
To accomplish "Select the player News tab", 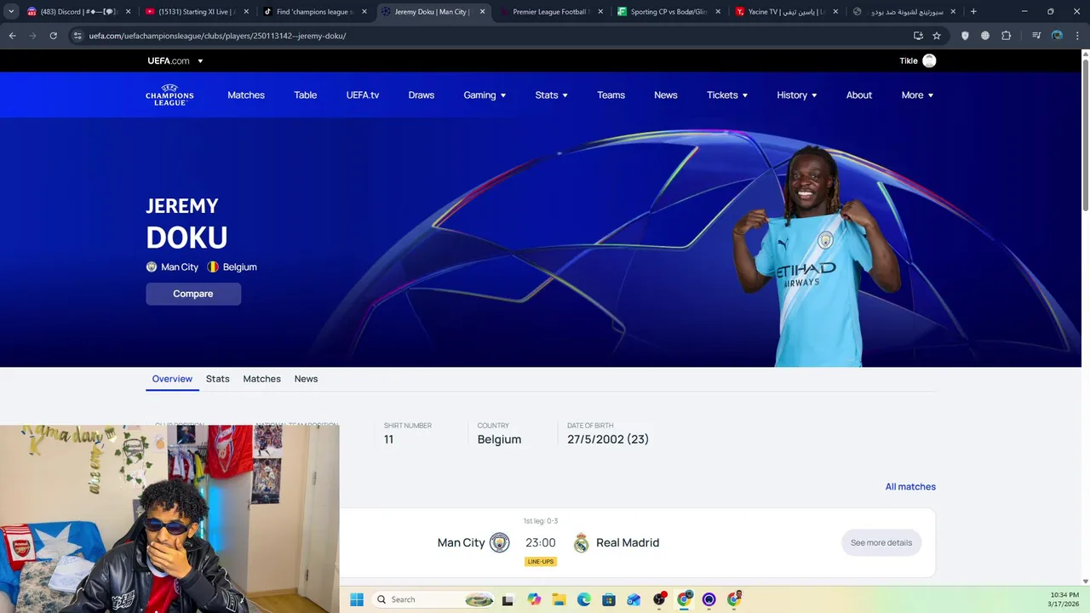I will 306,379.
